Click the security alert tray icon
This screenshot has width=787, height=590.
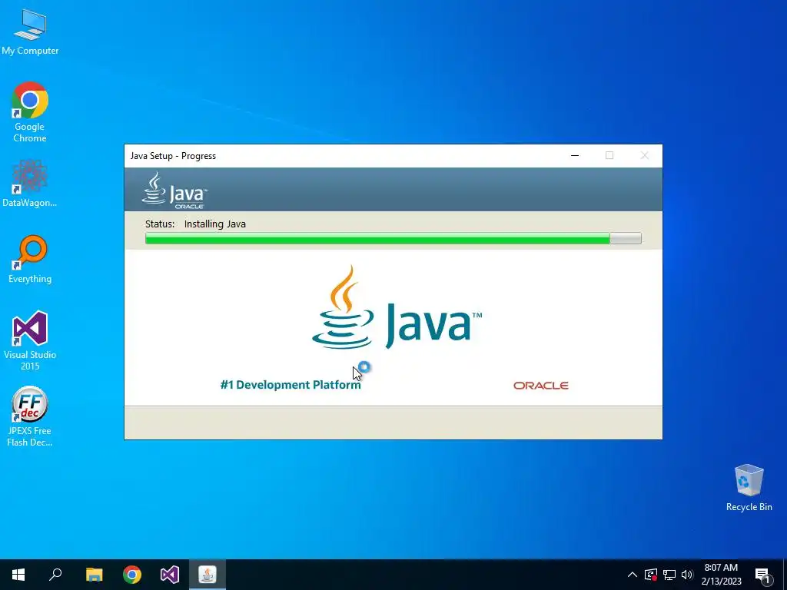(x=651, y=575)
